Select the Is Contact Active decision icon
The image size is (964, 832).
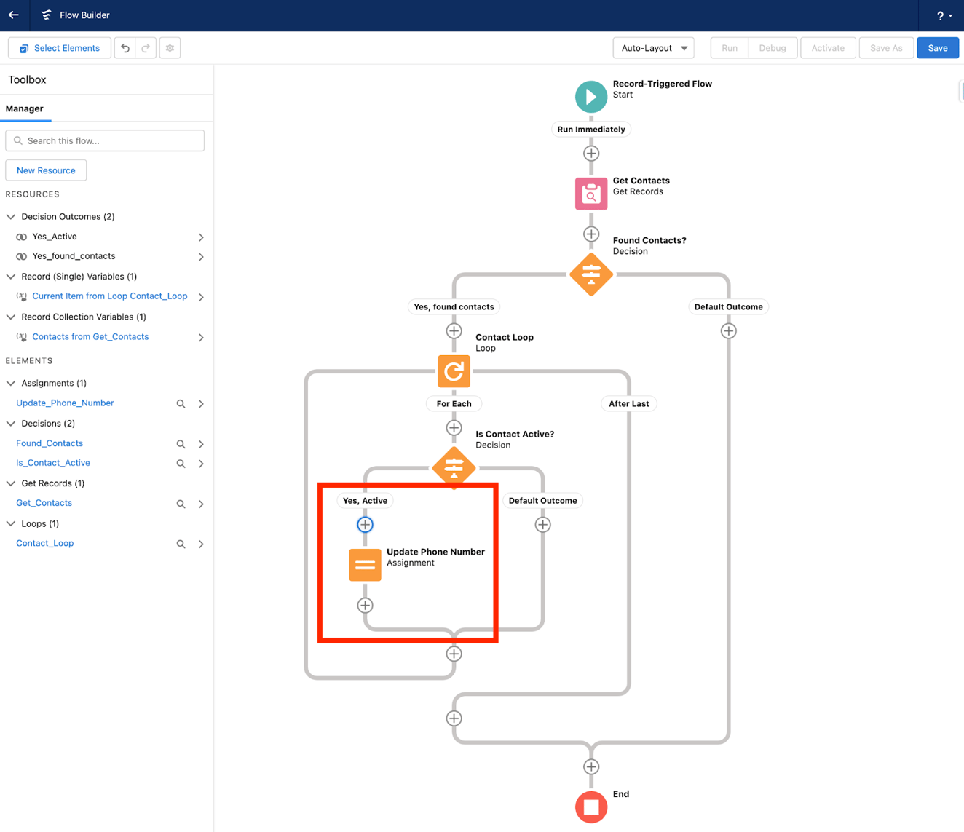coord(454,468)
